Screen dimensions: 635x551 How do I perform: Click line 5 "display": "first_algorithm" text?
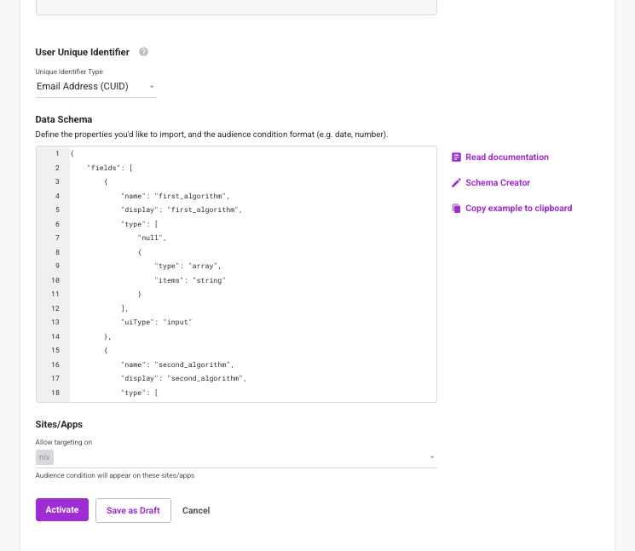[182, 209]
